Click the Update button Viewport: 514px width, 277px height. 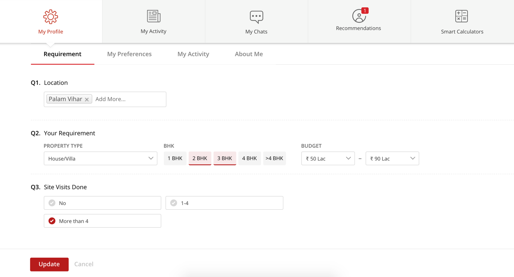pos(49,264)
